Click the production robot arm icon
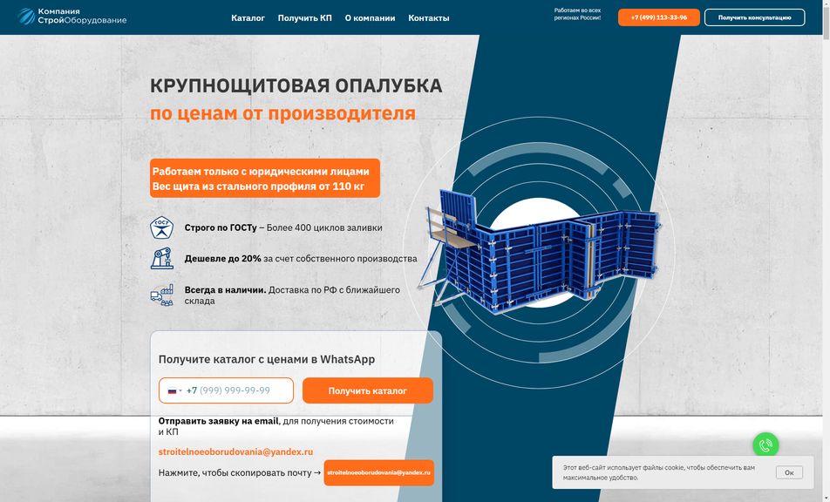This screenshot has width=830, height=502. click(161, 258)
